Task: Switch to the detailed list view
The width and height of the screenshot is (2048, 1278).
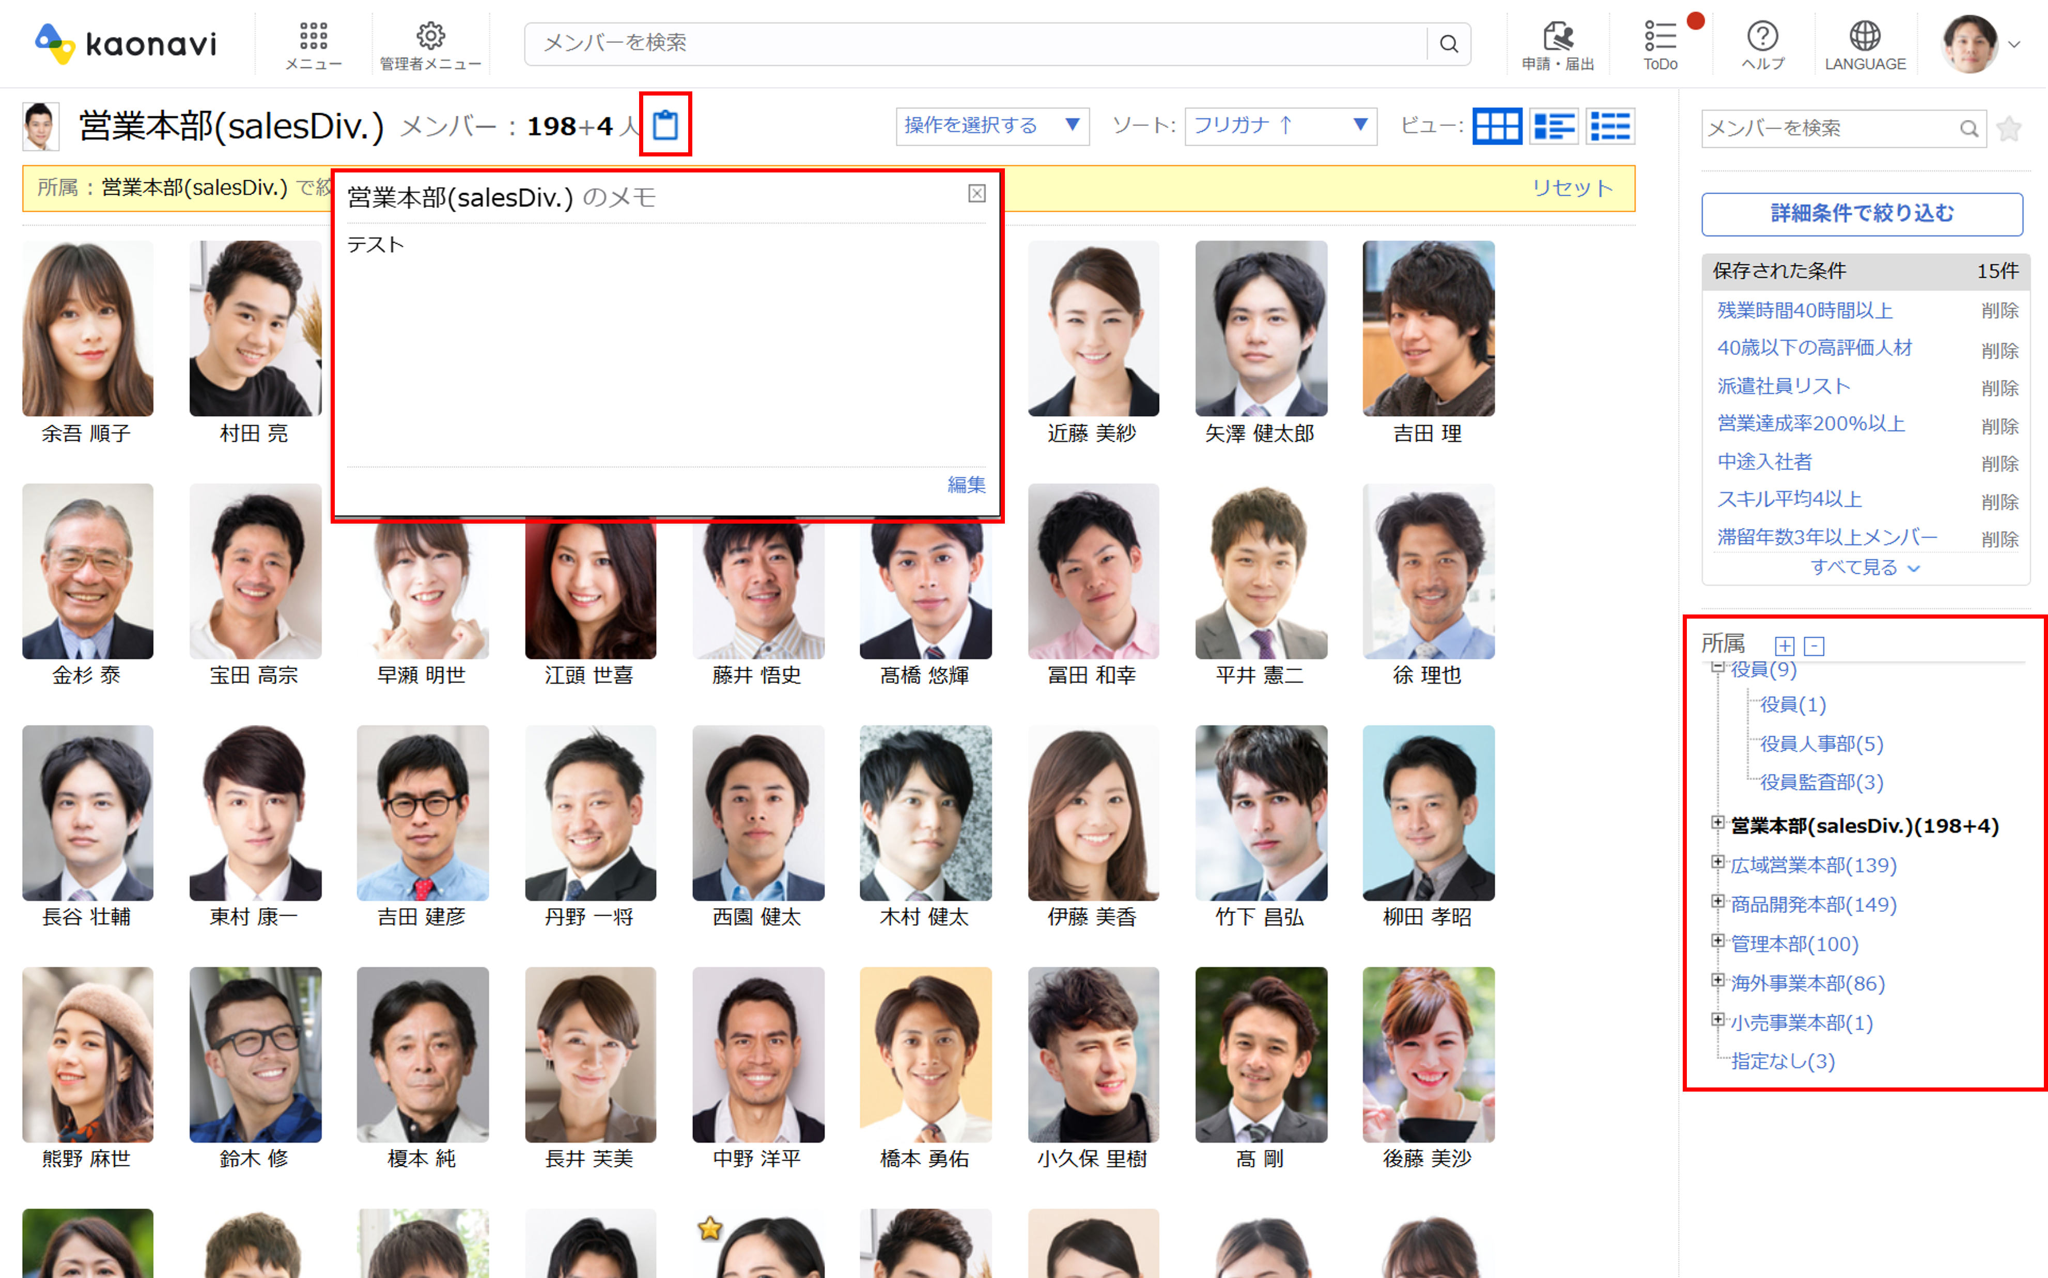Action: (x=1554, y=127)
